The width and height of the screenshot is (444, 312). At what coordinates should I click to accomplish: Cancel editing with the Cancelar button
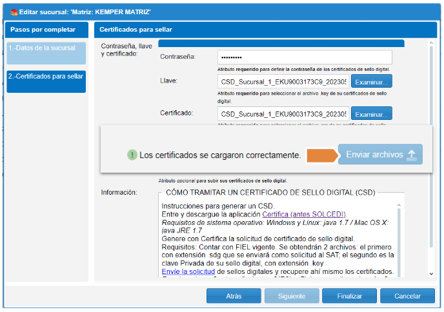[x=407, y=297]
